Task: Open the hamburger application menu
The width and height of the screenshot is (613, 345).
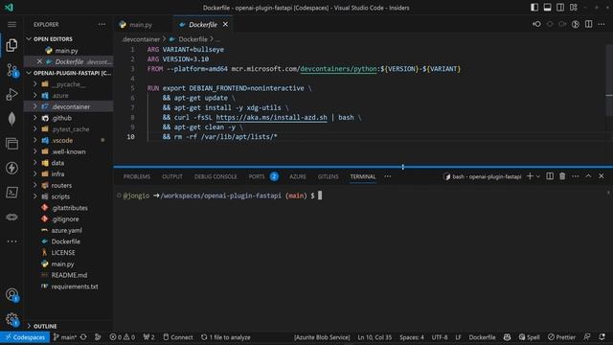Action: coord(11,24)
